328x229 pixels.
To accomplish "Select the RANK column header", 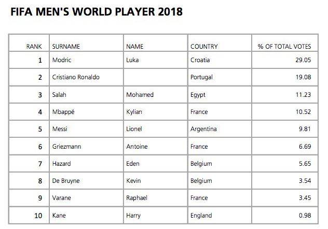I will [34, 46].
